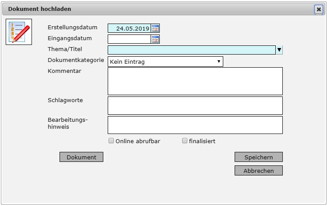Click into the empty Eingangsdatum field

pos(129,39)
